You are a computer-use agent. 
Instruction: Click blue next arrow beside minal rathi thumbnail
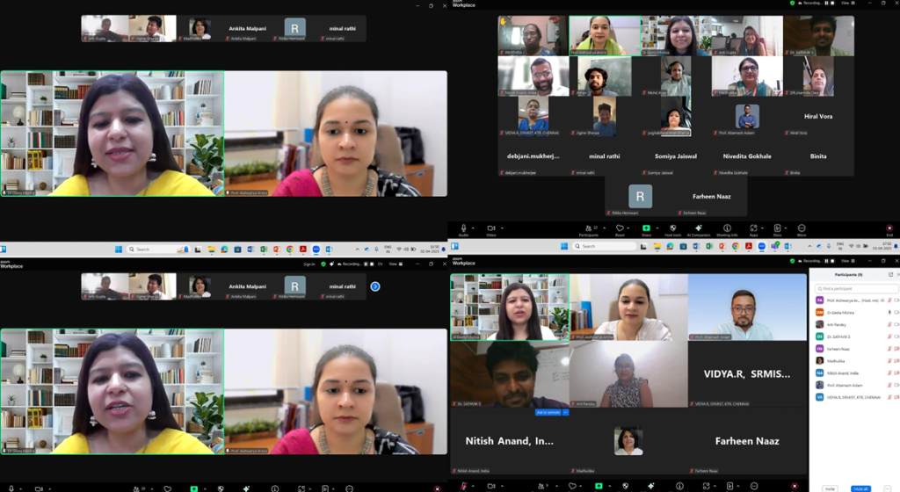375,286
